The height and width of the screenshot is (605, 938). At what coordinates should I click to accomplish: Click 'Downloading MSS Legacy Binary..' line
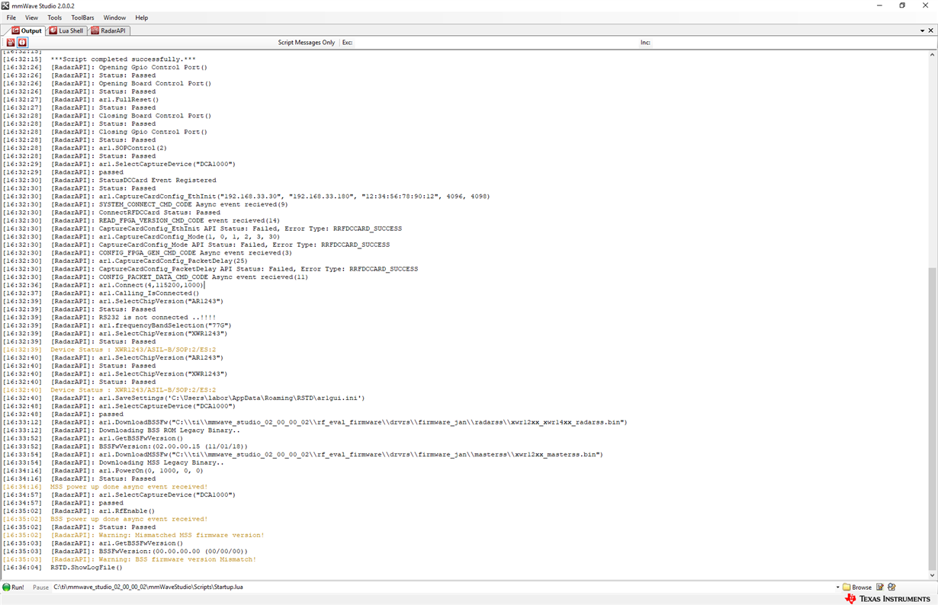coord(161,463)
